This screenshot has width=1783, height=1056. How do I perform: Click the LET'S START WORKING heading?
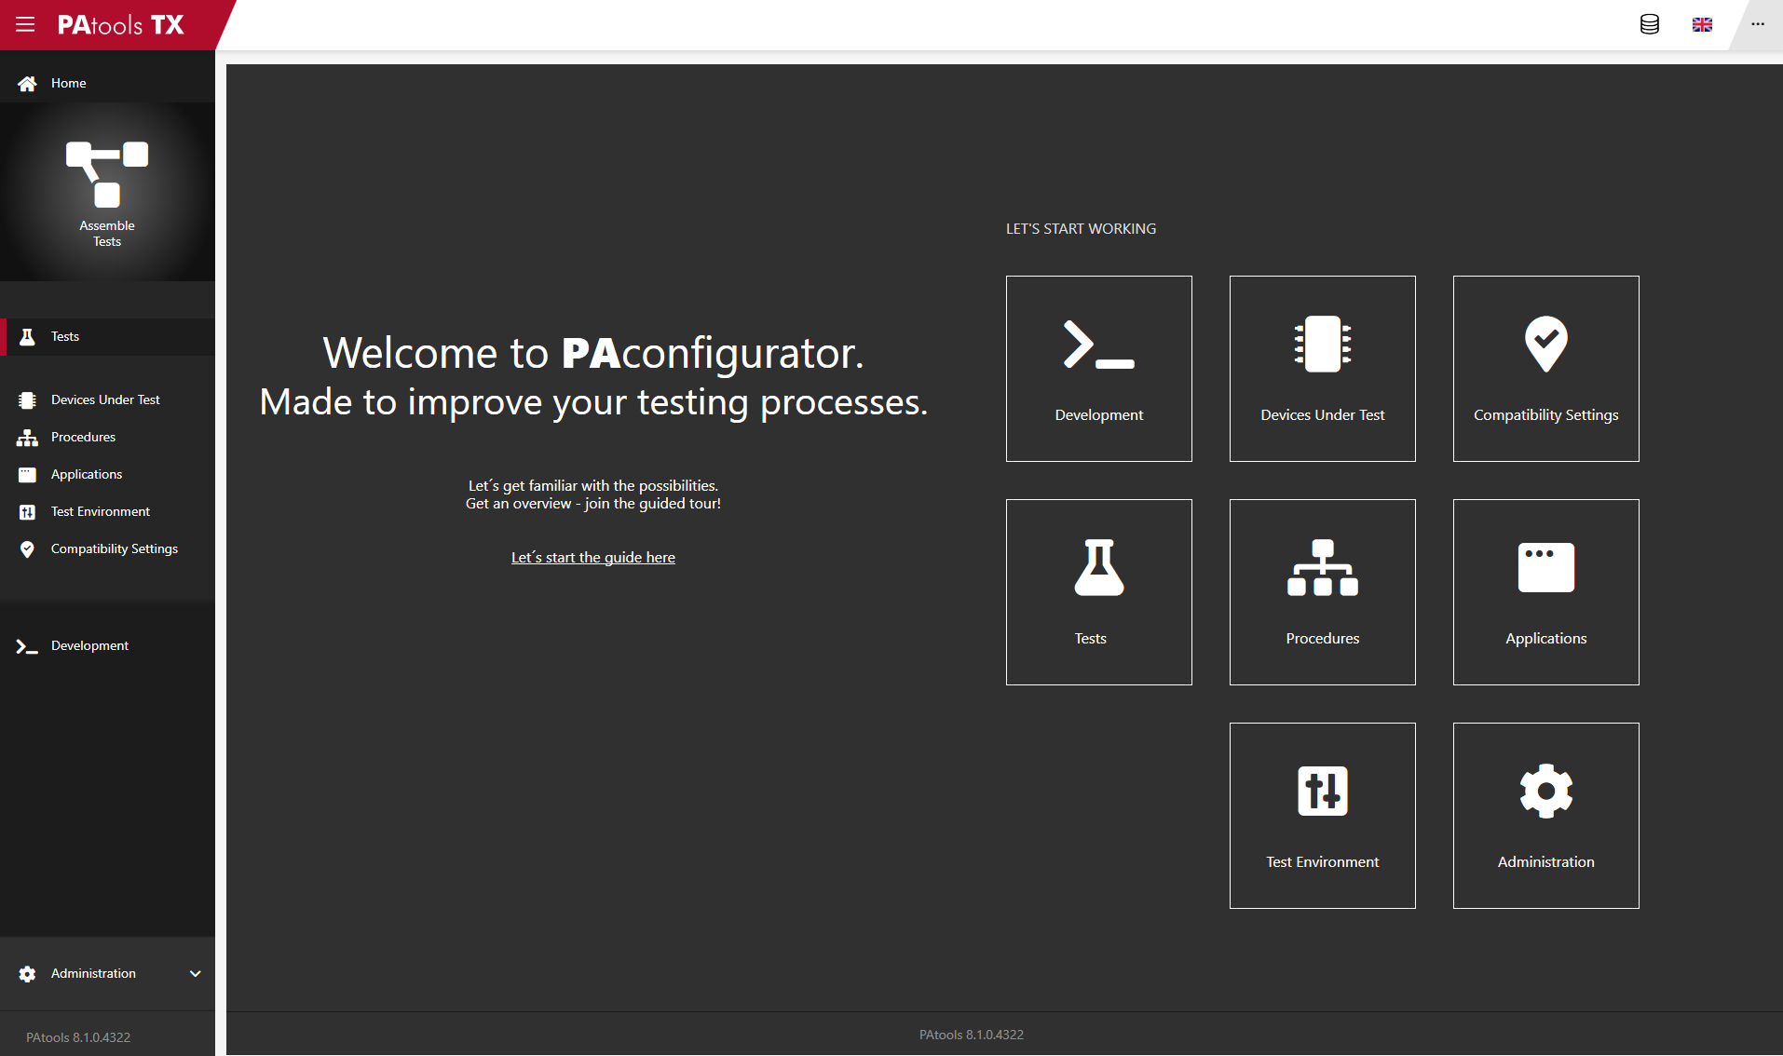[1081, 228]
